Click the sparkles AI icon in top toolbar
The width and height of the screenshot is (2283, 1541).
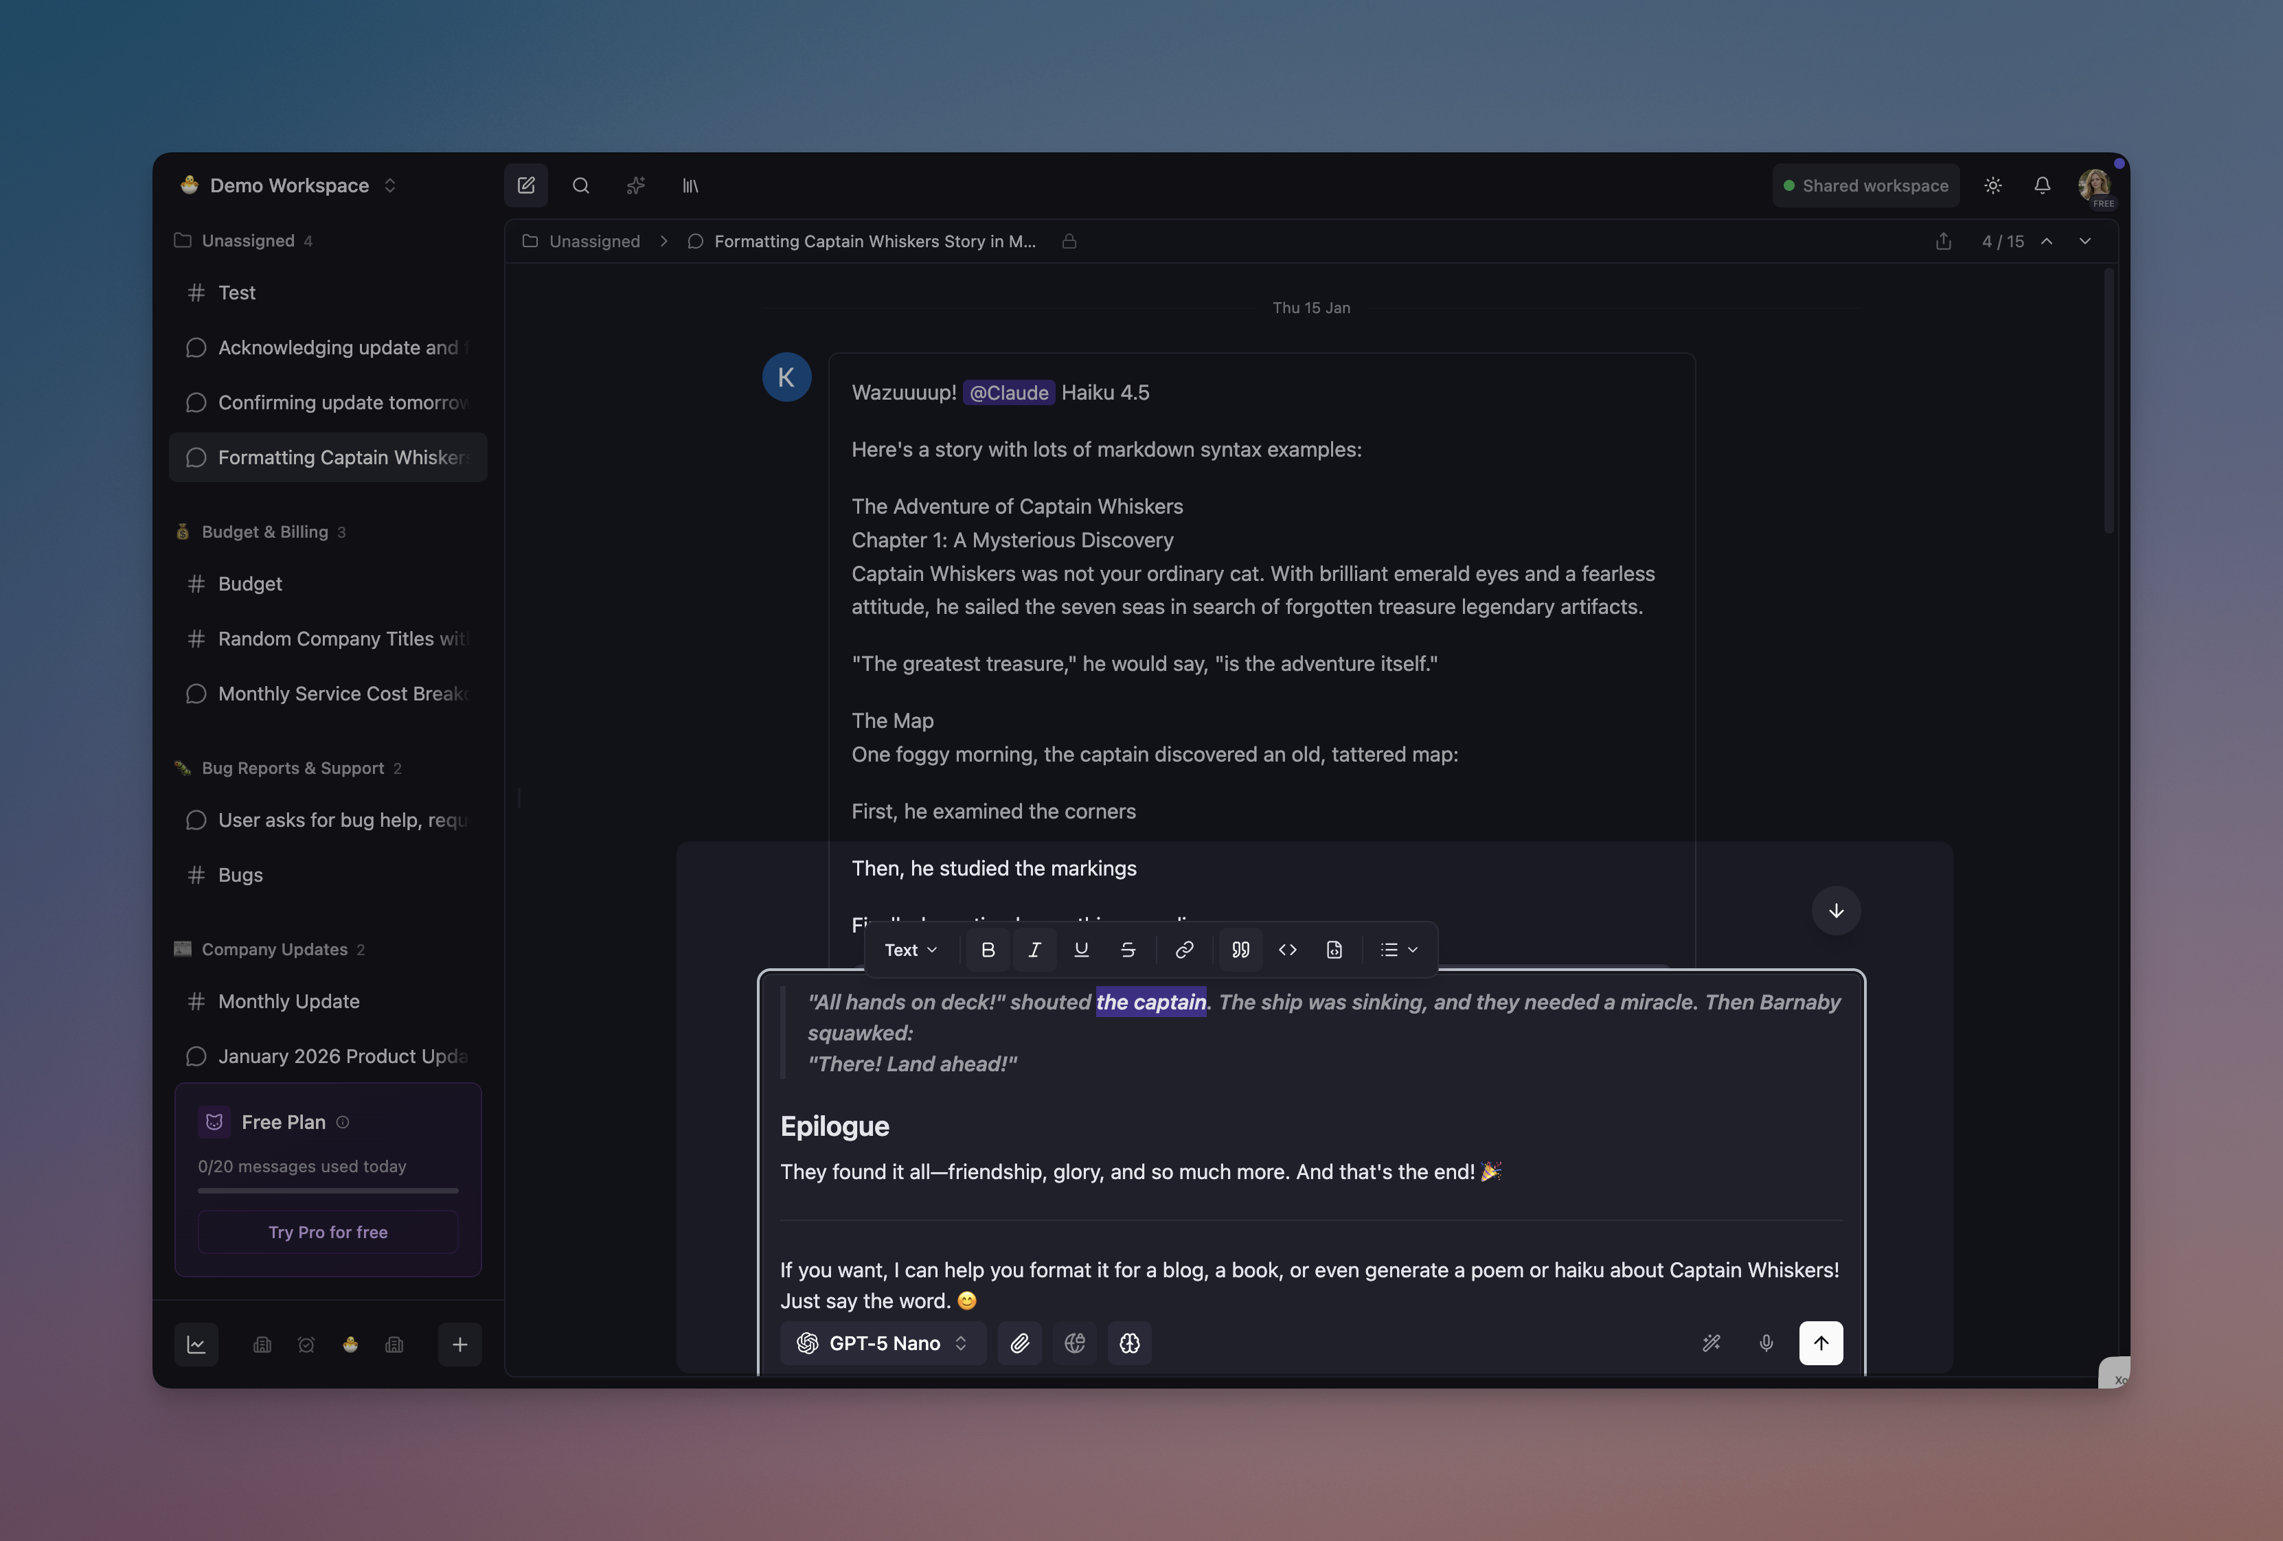(x=635, y=185)
